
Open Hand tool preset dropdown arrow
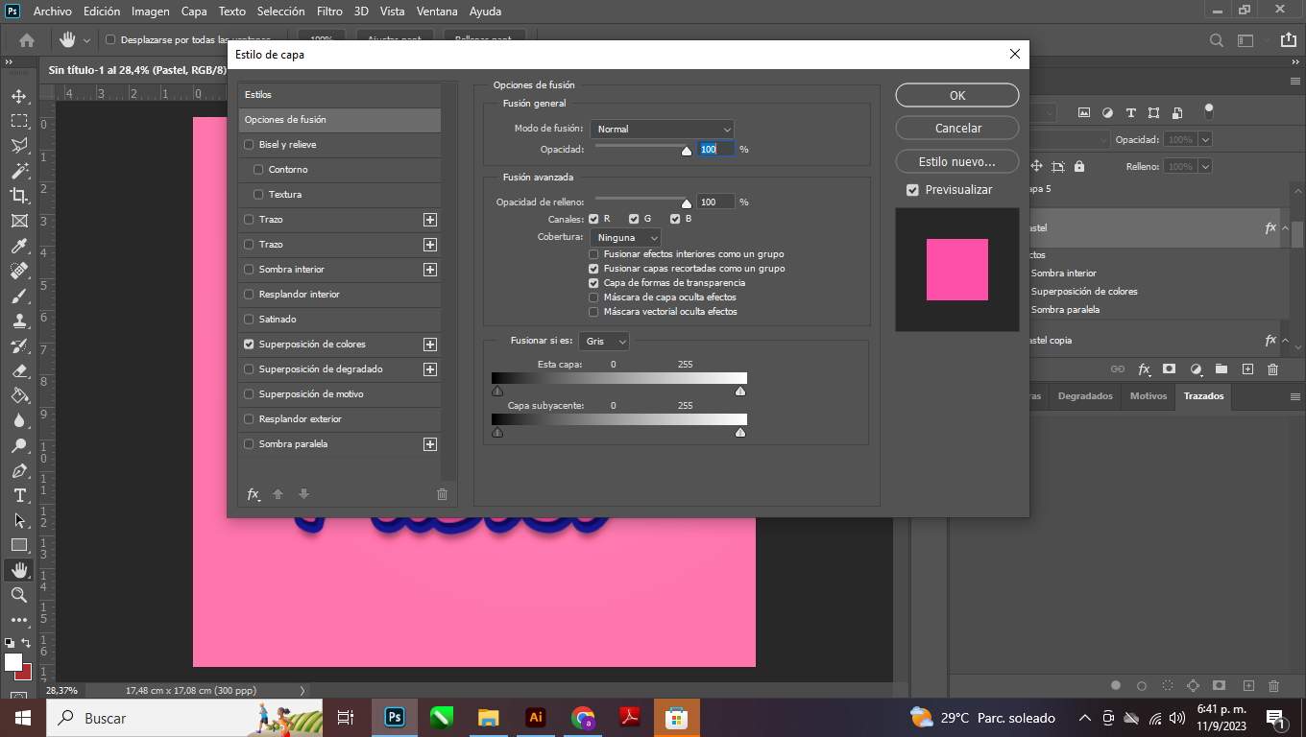(x=87, y=40)
